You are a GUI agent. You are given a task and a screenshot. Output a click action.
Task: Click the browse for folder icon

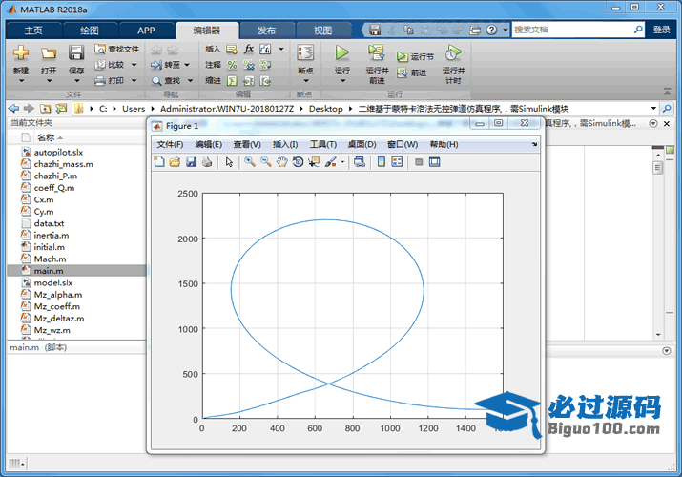pos(61,108)
